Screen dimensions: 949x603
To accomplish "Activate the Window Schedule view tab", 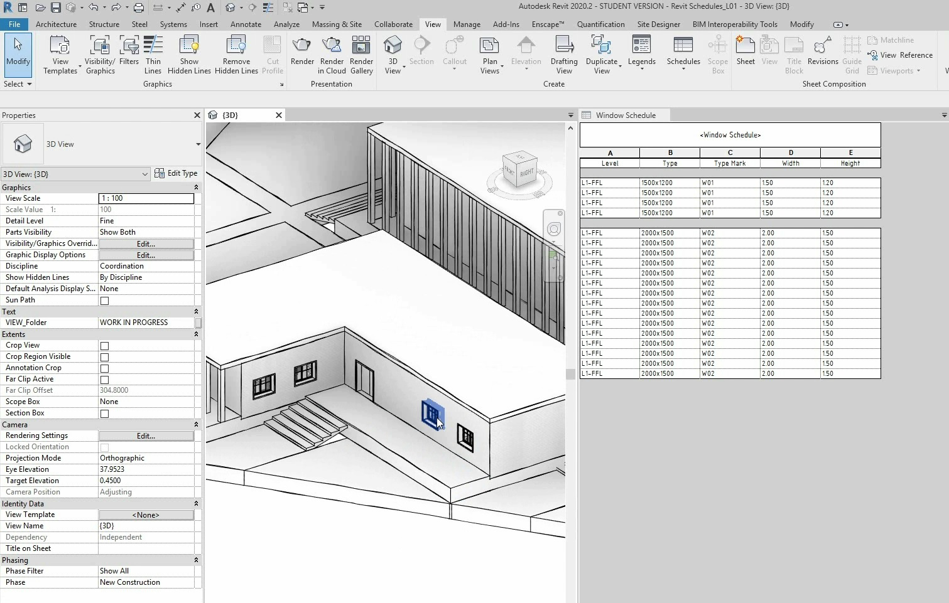I will [x=625, y=115].
